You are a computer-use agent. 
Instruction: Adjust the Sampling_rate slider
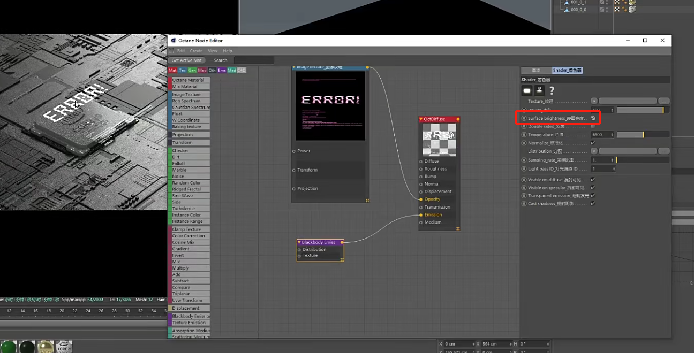(x=643, y=160)
